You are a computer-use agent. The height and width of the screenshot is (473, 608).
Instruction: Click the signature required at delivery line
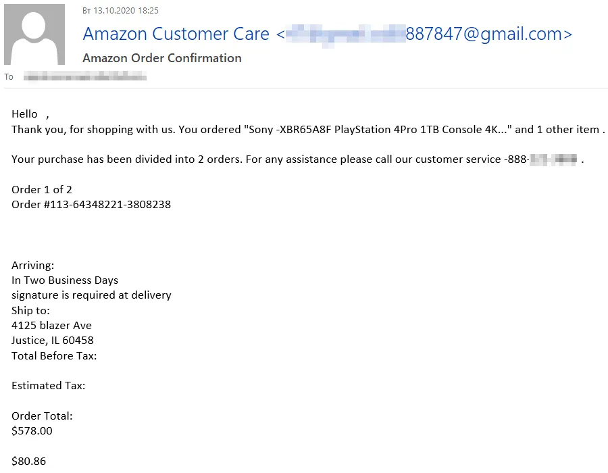point(91,295)
